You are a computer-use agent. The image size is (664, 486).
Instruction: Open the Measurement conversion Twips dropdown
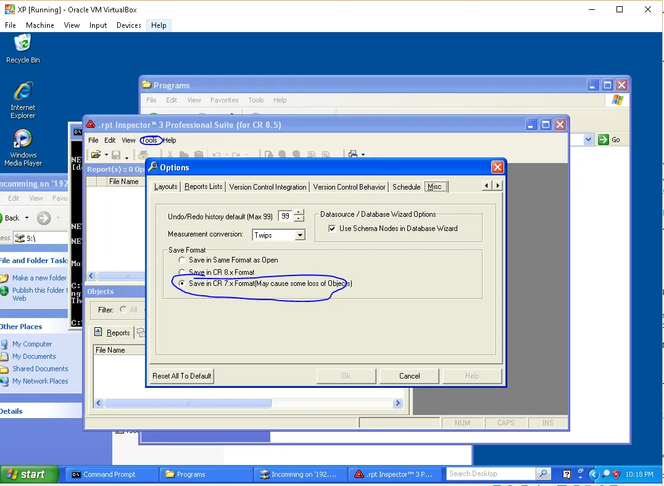300,235
